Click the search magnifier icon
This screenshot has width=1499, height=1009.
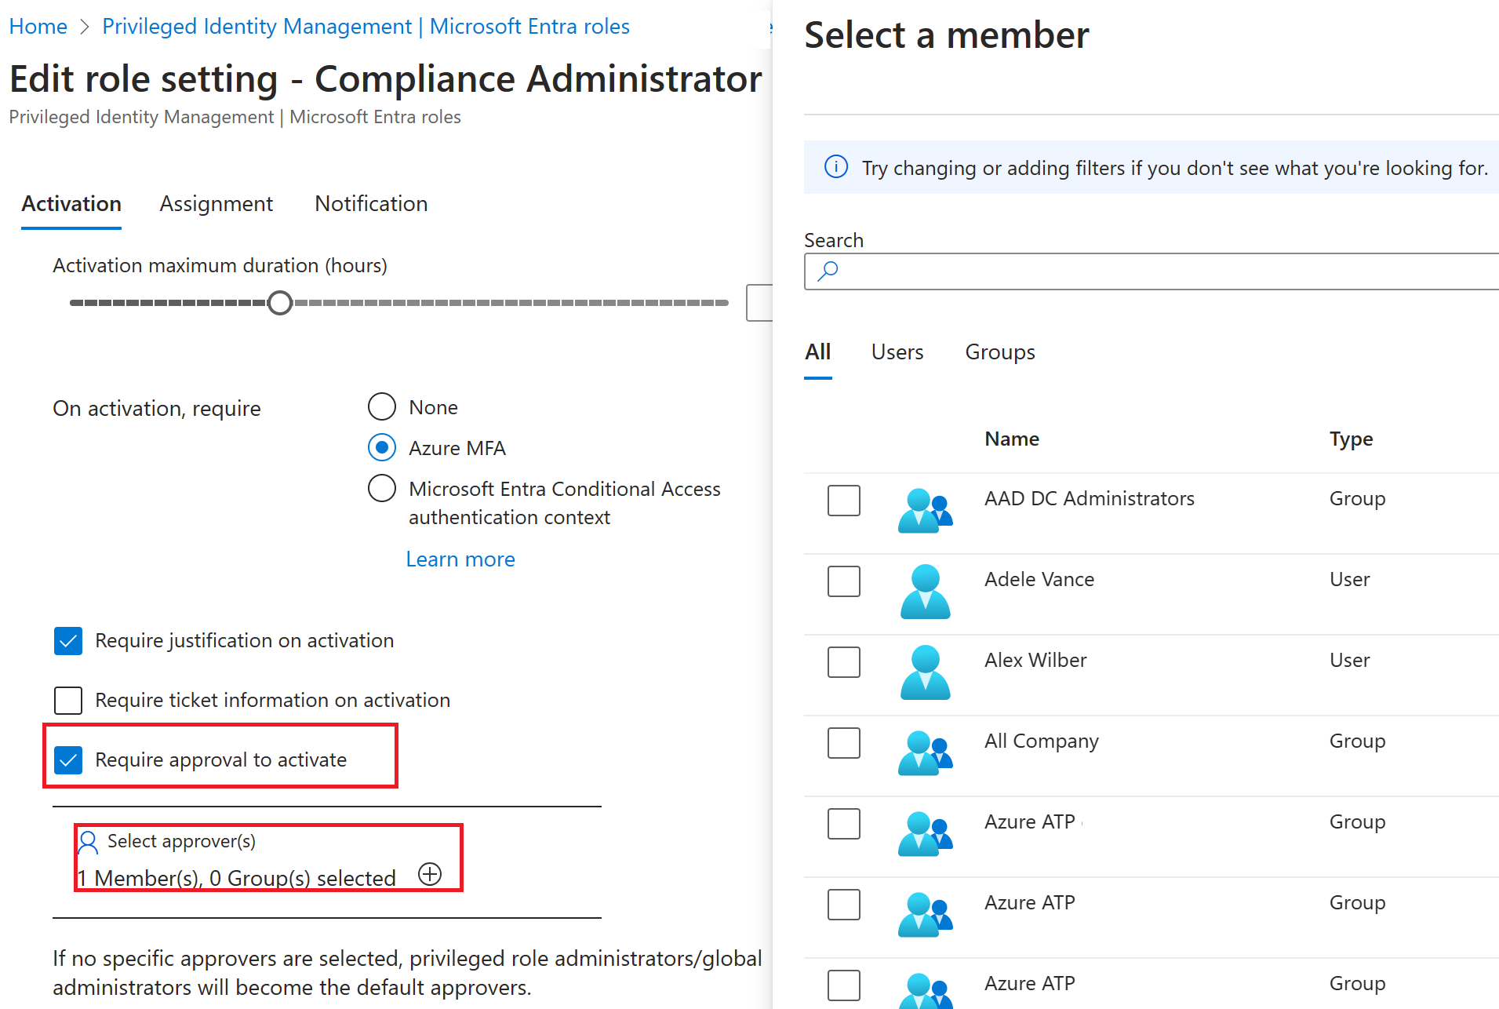pyautogui.click(x=828, y=271)
